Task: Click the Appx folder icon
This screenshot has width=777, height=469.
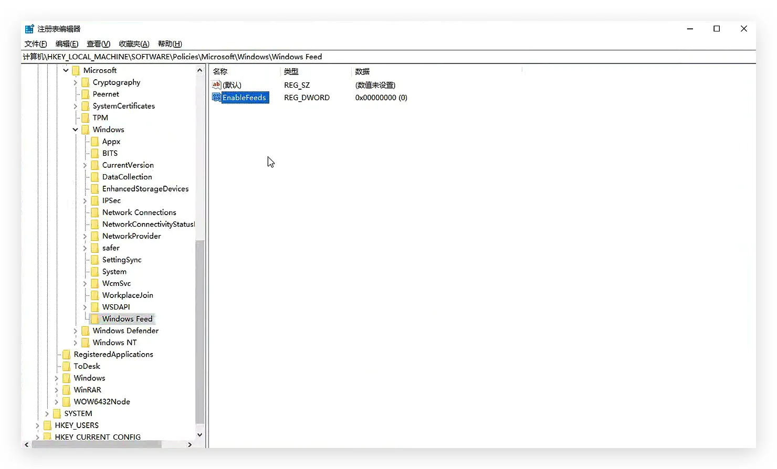Action: pos(94,141)
